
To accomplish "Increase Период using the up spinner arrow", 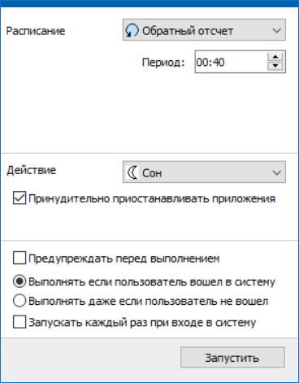I will pos(275,57).
